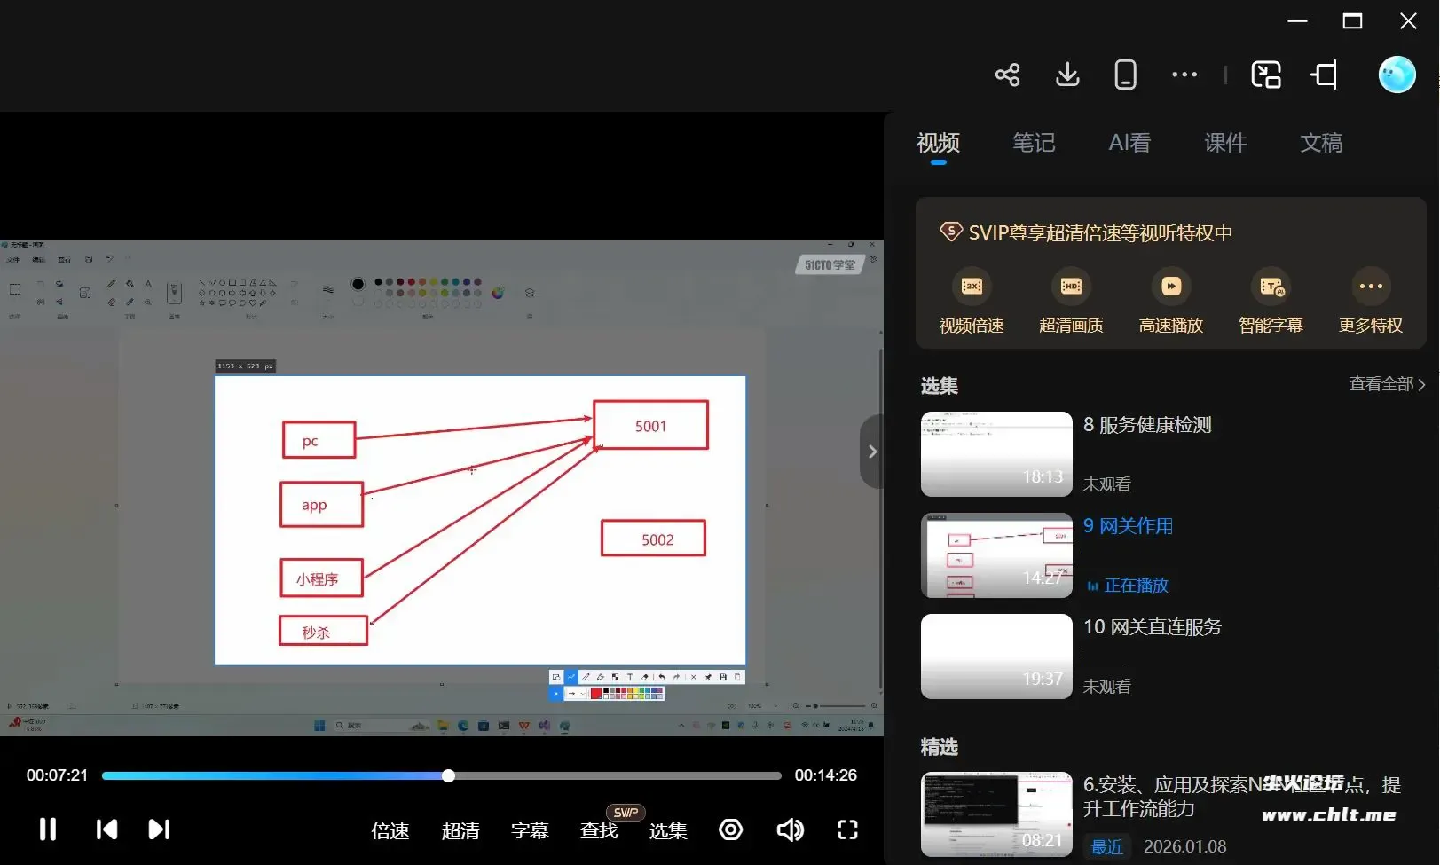Enter picture-in-picture mini player mode
1440x865 pixels.
[x=1265, y=75]
